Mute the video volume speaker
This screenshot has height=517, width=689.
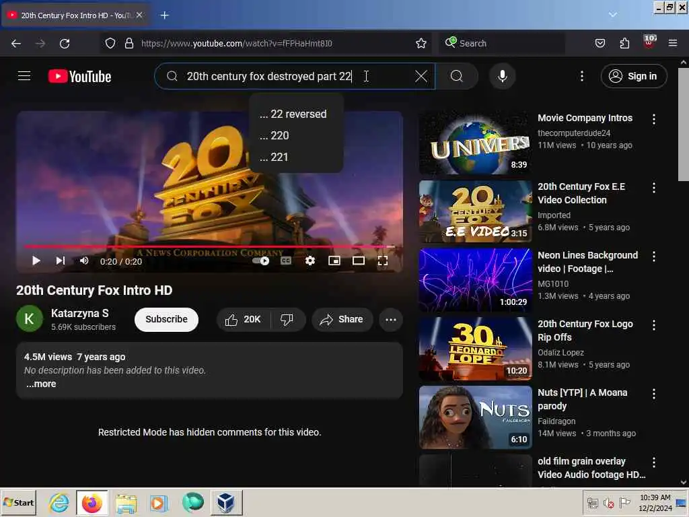point(84,261)
